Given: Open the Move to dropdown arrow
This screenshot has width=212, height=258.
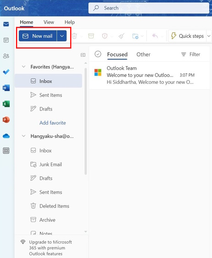Looking at the screenshot, I should (x=142, y=36).
